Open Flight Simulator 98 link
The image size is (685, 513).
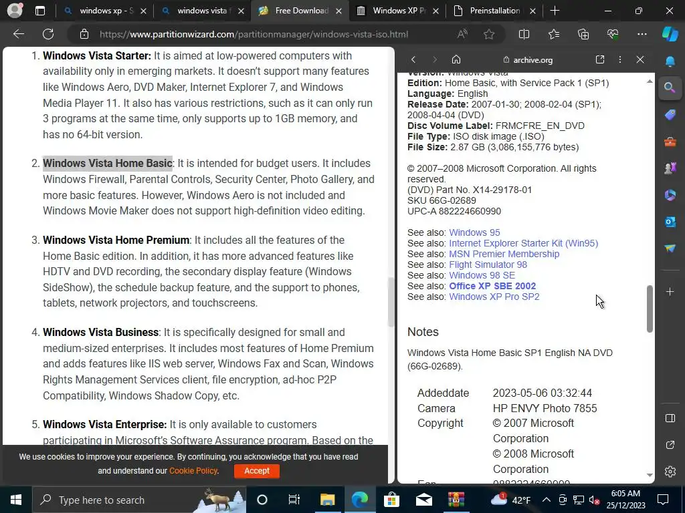[x=488, y=265]
